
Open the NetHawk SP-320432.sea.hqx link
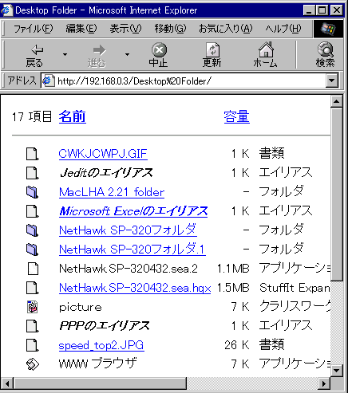135,288
